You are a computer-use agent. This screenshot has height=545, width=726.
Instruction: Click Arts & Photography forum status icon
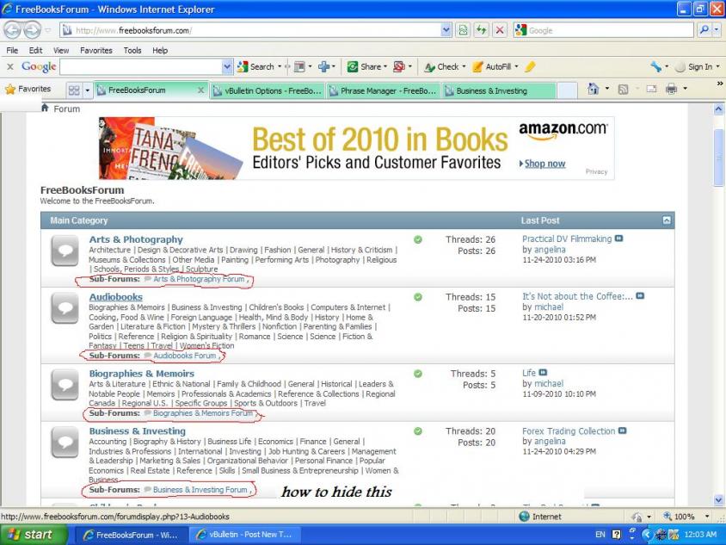pyautogui.click(x=65, y=251)
